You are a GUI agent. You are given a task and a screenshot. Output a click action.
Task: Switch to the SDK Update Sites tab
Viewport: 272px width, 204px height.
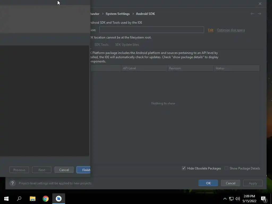click(127, 45)
